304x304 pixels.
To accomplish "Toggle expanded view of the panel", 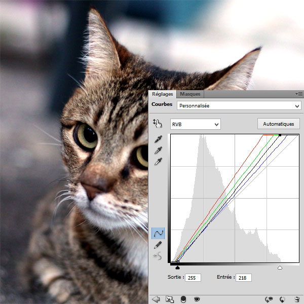I will pyautogui.click(x=170, y=299).
